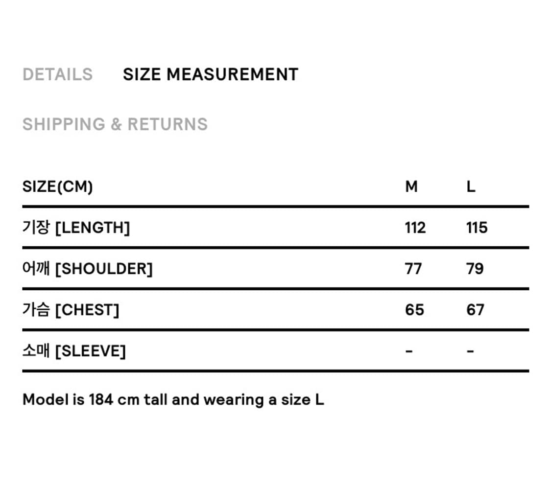This screenshot has height=487, width=551.
Task: Click the sleeve dash under M column
Action: 409,351
